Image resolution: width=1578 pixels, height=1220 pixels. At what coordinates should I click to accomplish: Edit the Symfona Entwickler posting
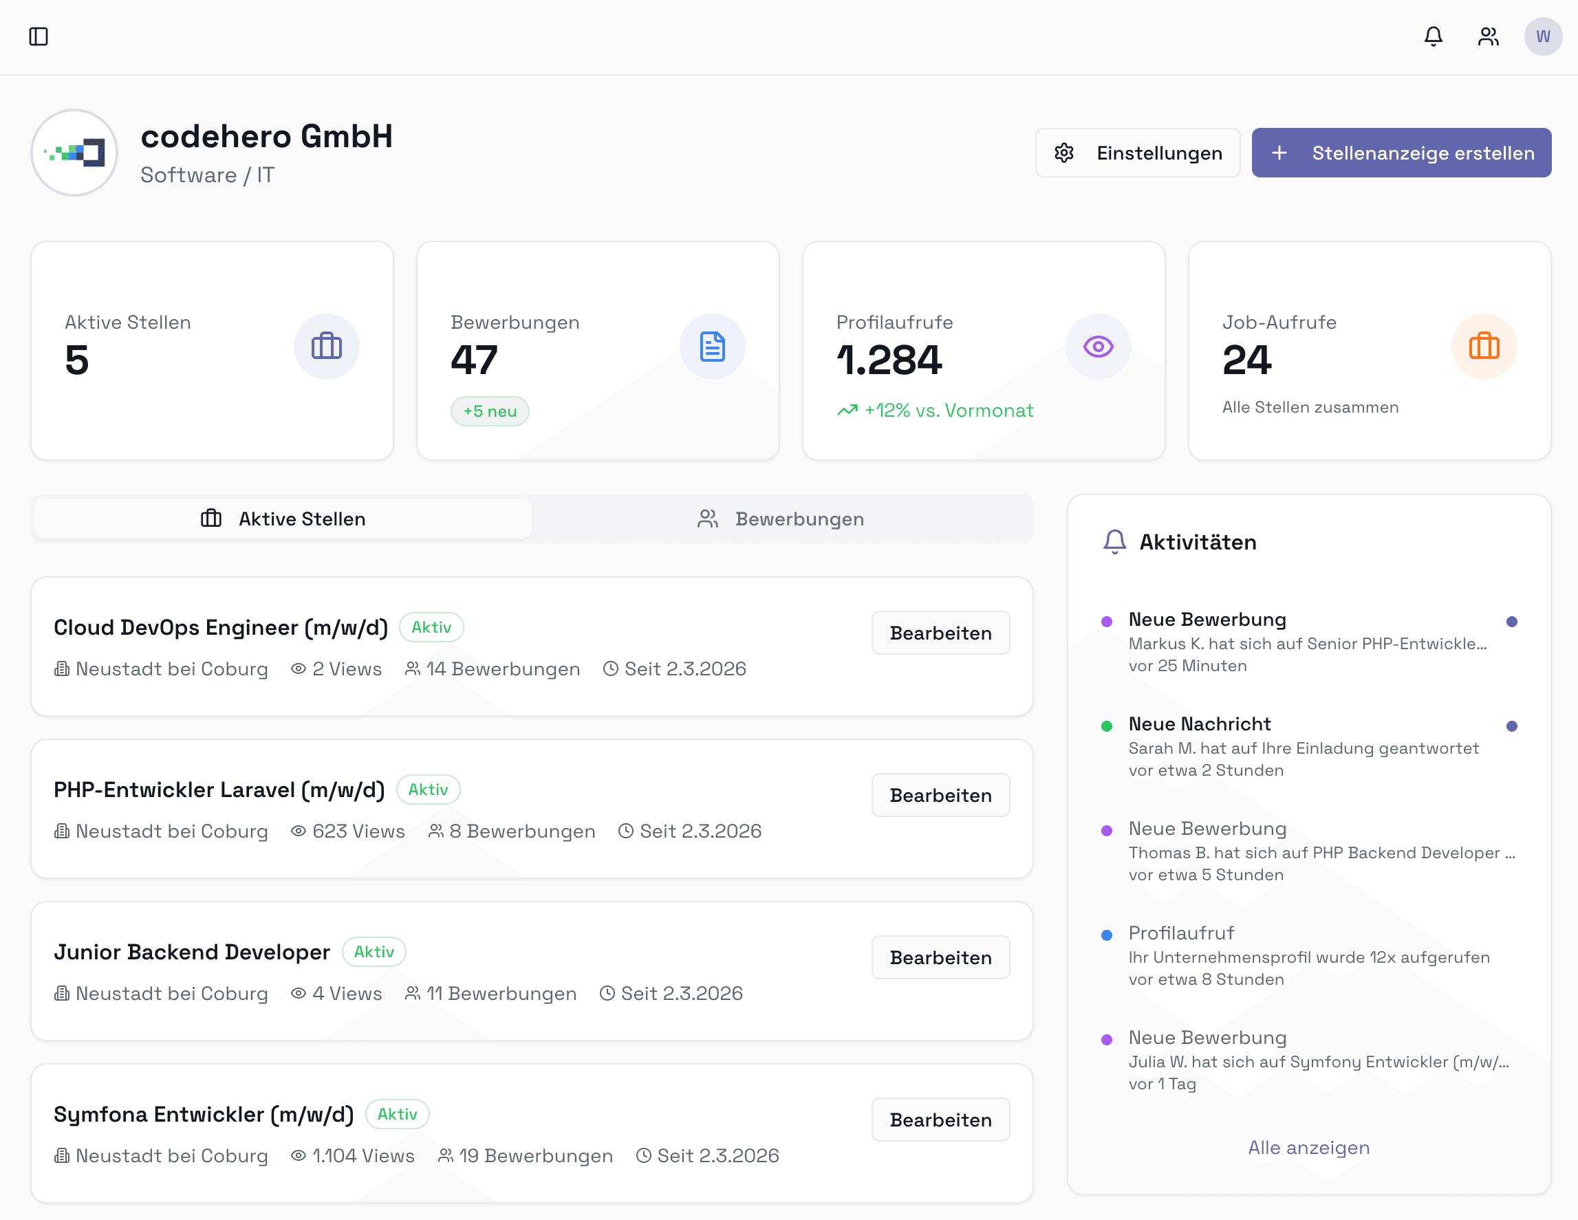click(x=940, y=1120)
